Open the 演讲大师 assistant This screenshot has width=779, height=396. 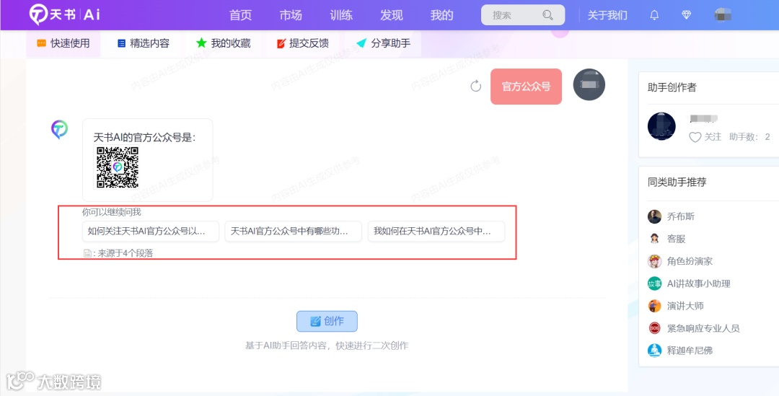point(685,306)
